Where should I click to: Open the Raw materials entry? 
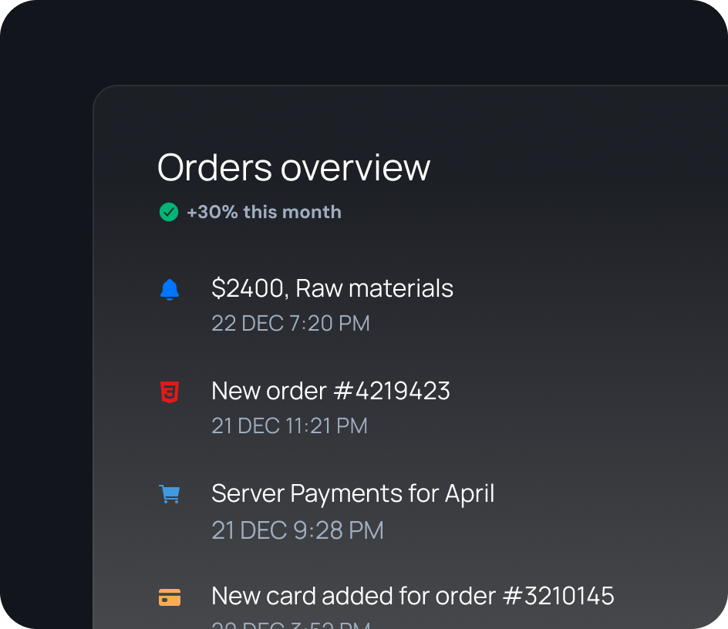[374, 288]
